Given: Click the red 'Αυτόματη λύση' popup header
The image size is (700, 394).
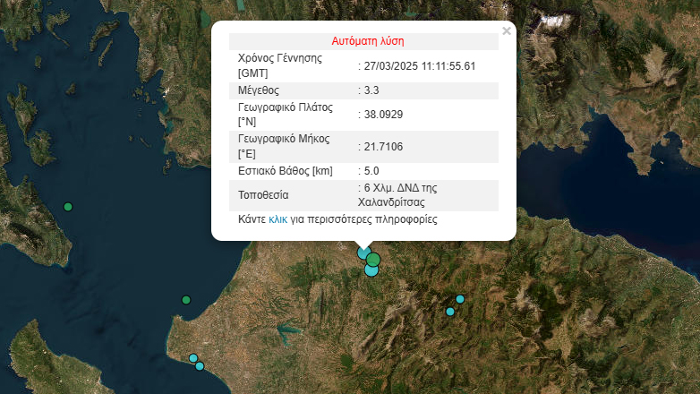Looking at the screenshot, I should [367, 41].
